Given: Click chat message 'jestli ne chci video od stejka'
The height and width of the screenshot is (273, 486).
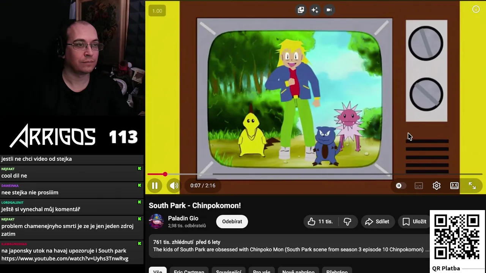Looking at the screenshot, I should [36, 159].
